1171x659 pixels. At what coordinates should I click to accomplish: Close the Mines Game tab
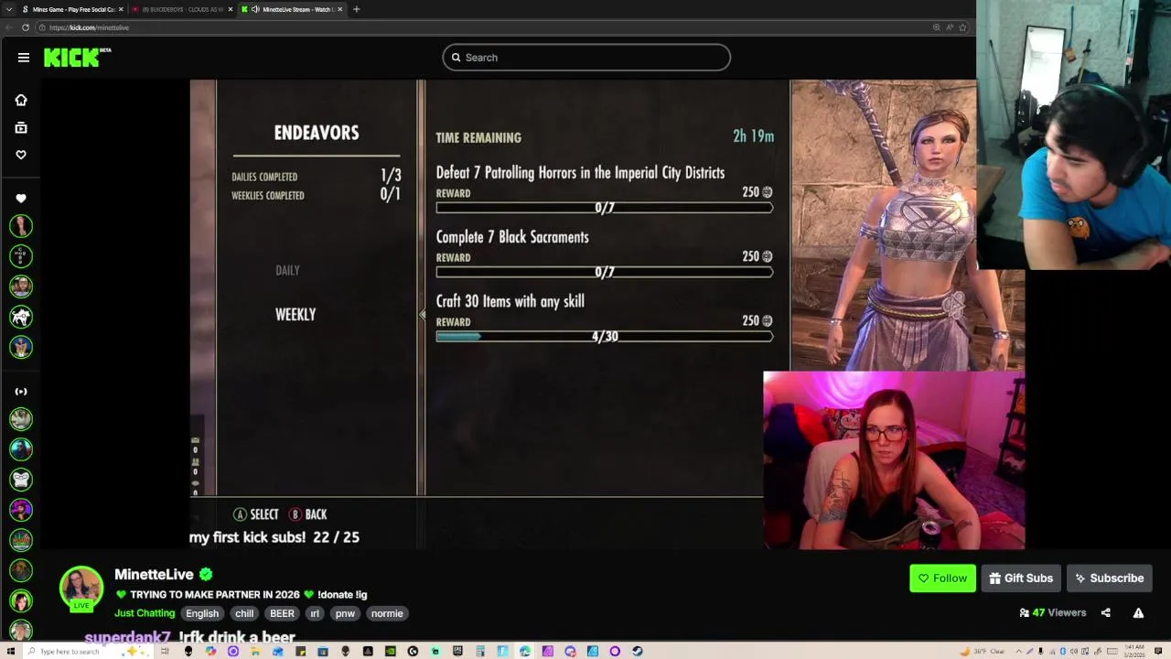pyautogui.click(x=121, y=9)
